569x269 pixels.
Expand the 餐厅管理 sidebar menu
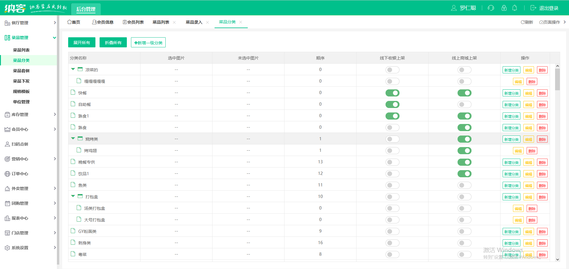coord(55,22)
